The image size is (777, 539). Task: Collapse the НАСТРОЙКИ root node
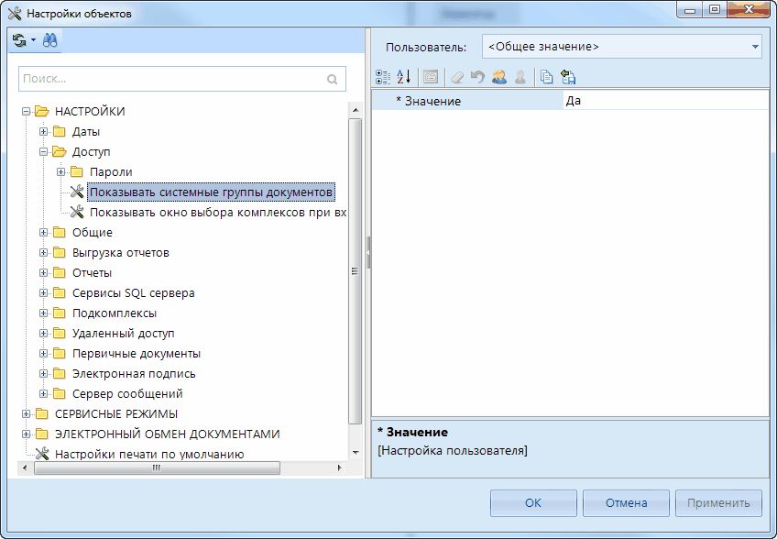tap(27, 112)
